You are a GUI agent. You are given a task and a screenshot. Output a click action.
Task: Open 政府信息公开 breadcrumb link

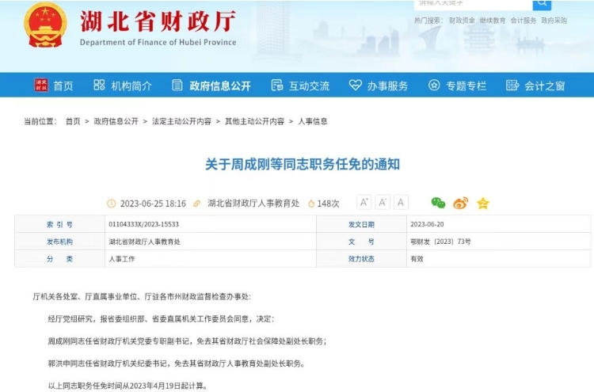click(x=116, y=121)
